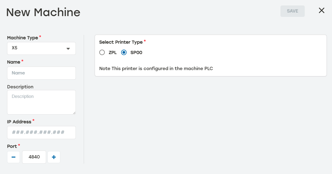Select the SP00 printer type radio button
This screenshot has width=332, height=174.
tap(124, 53)
